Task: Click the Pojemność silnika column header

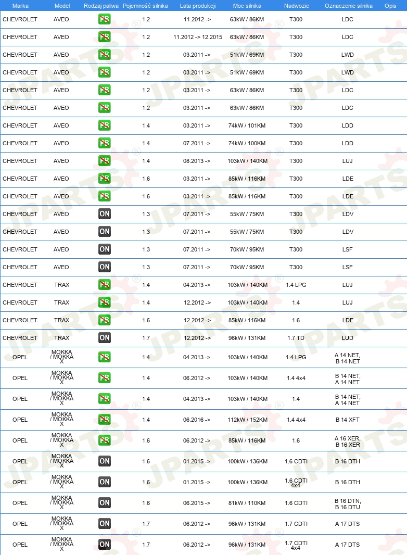Action: point(145,6)
